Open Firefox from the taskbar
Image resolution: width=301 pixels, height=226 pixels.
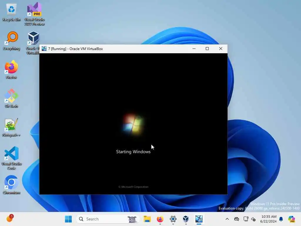[160, 219]
